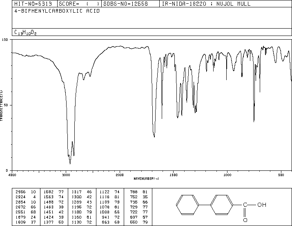
Task: Click the 500 wavenumber axis label
Action: pyautogui.click(x=281, y=175)
